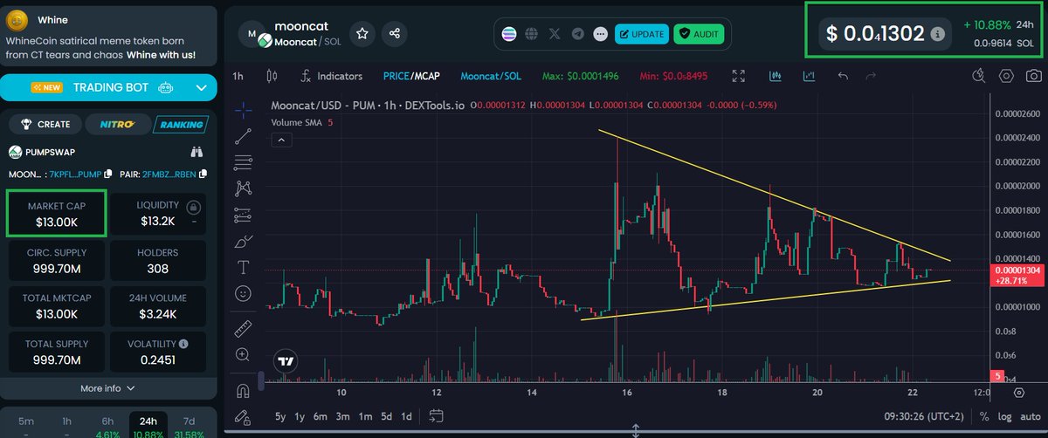
Task: Toggle log scale on price axis
Action: [1006, 416]
